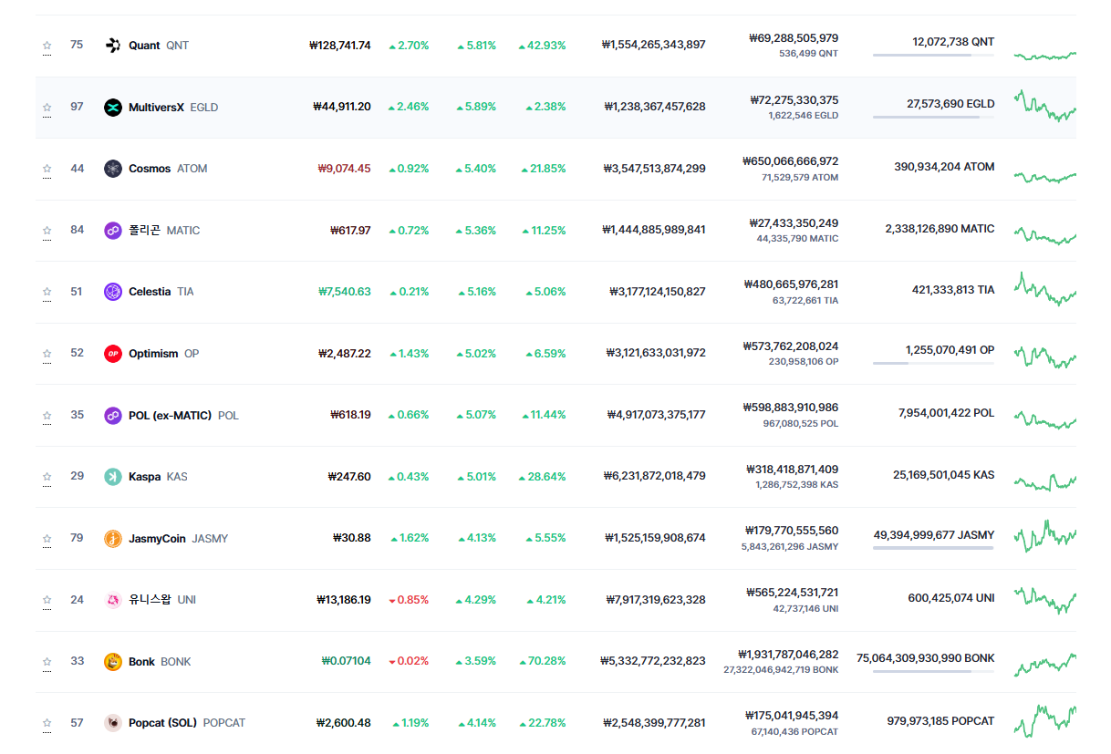This screenshot has width=1111, height=754.
Task: Click Bonk circulating supply progress bar
Action: point(933,672)
